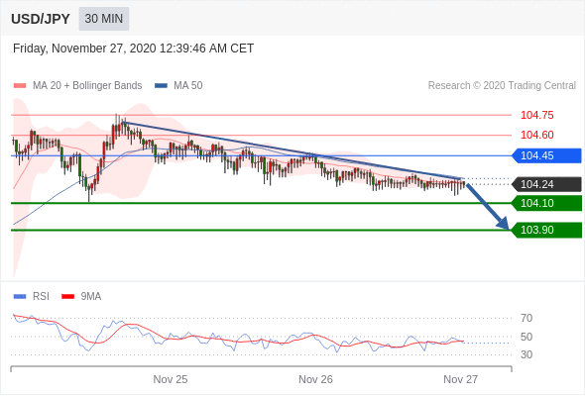Click the Nov 25 date axis label
This screenshot has width=585, height=396.
click(x=171, y=379)
